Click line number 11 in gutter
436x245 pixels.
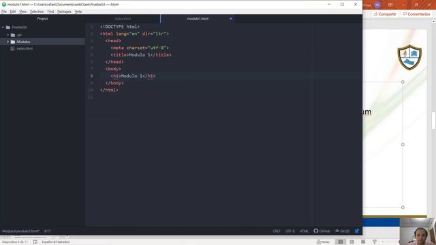tap(91, 97)
